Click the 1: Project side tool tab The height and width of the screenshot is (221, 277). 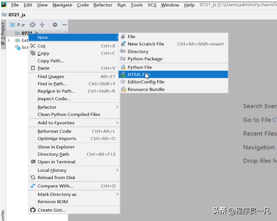3,34
